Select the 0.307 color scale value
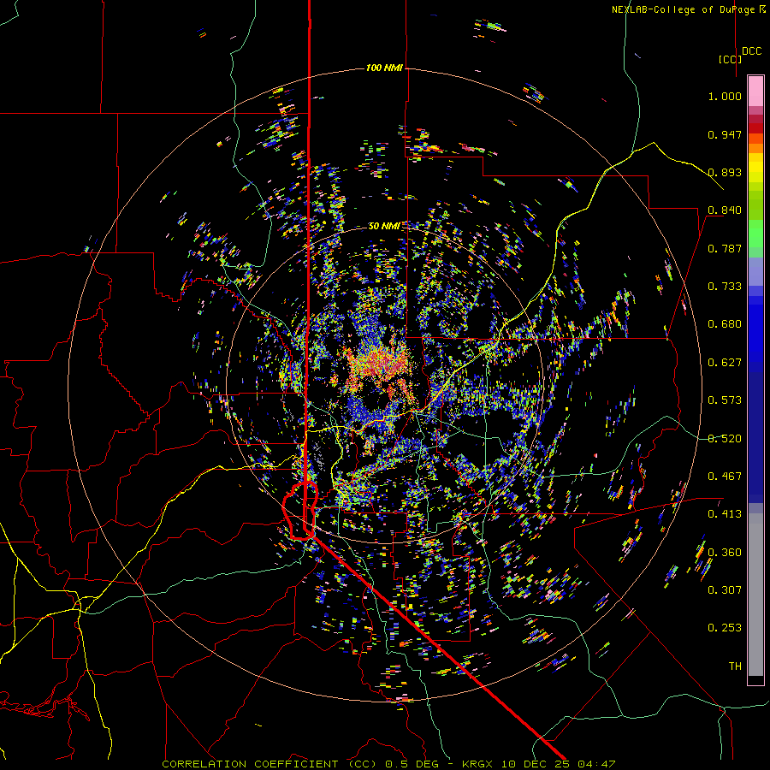Viewport: 770px width, 770px height. 725,590
